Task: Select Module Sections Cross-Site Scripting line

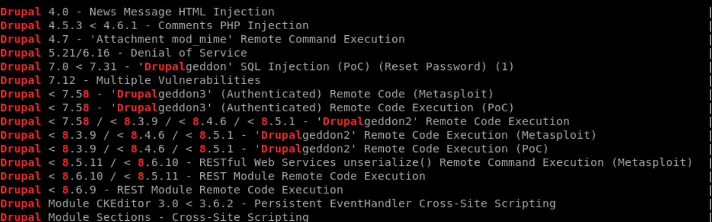Action: pyautogui.click(x=154, y=217)
